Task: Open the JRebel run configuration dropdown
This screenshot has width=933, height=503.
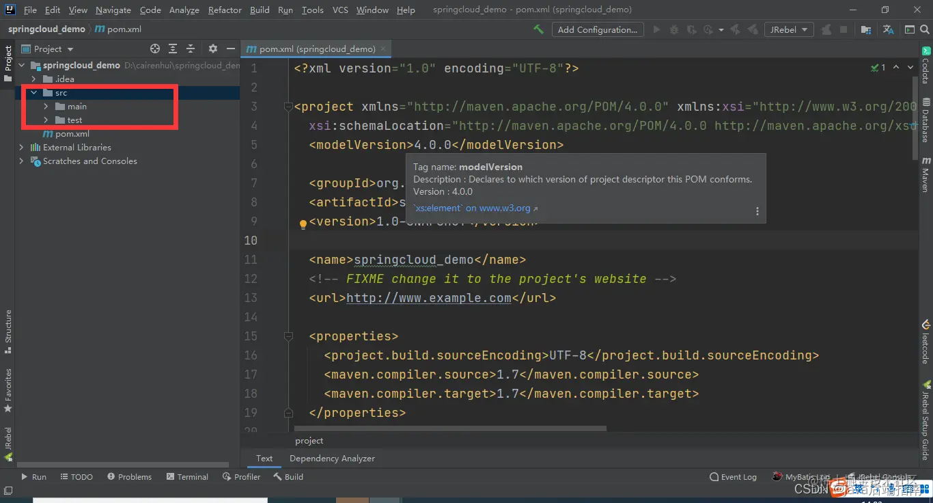Action: [x=789, y=29]
